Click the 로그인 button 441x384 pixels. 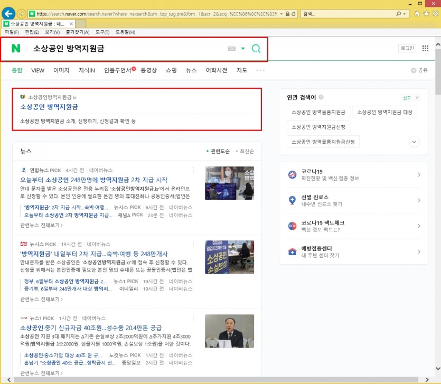click(407, 48)
